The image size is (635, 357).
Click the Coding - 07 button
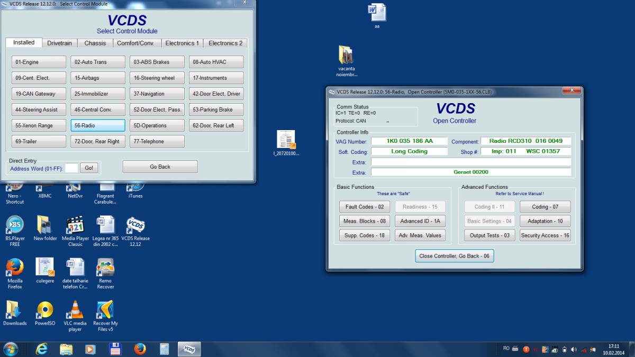click(x=545, y=207)
